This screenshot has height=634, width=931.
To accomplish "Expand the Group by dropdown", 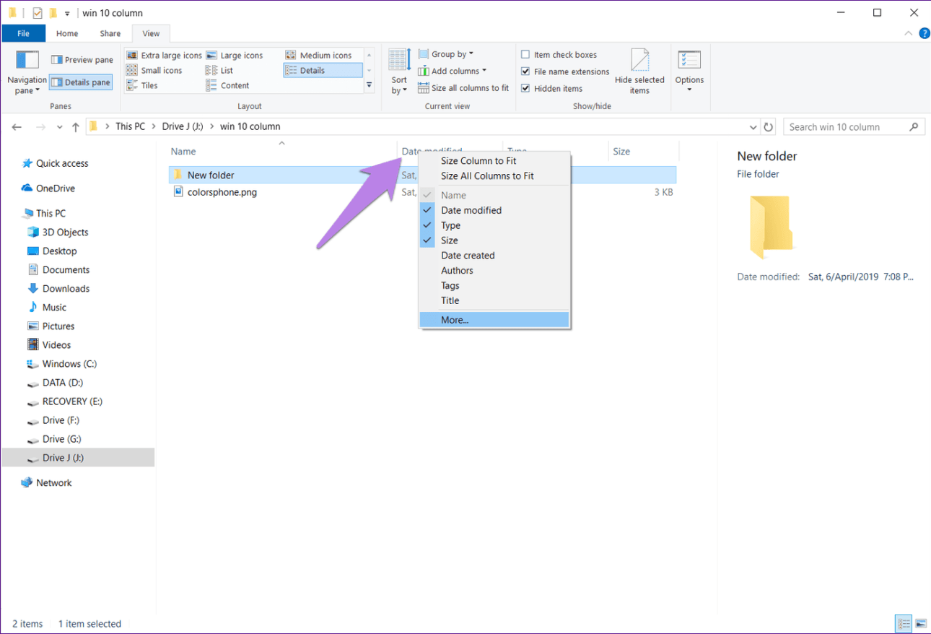I will pyautogui.click(x=452, y=54).
